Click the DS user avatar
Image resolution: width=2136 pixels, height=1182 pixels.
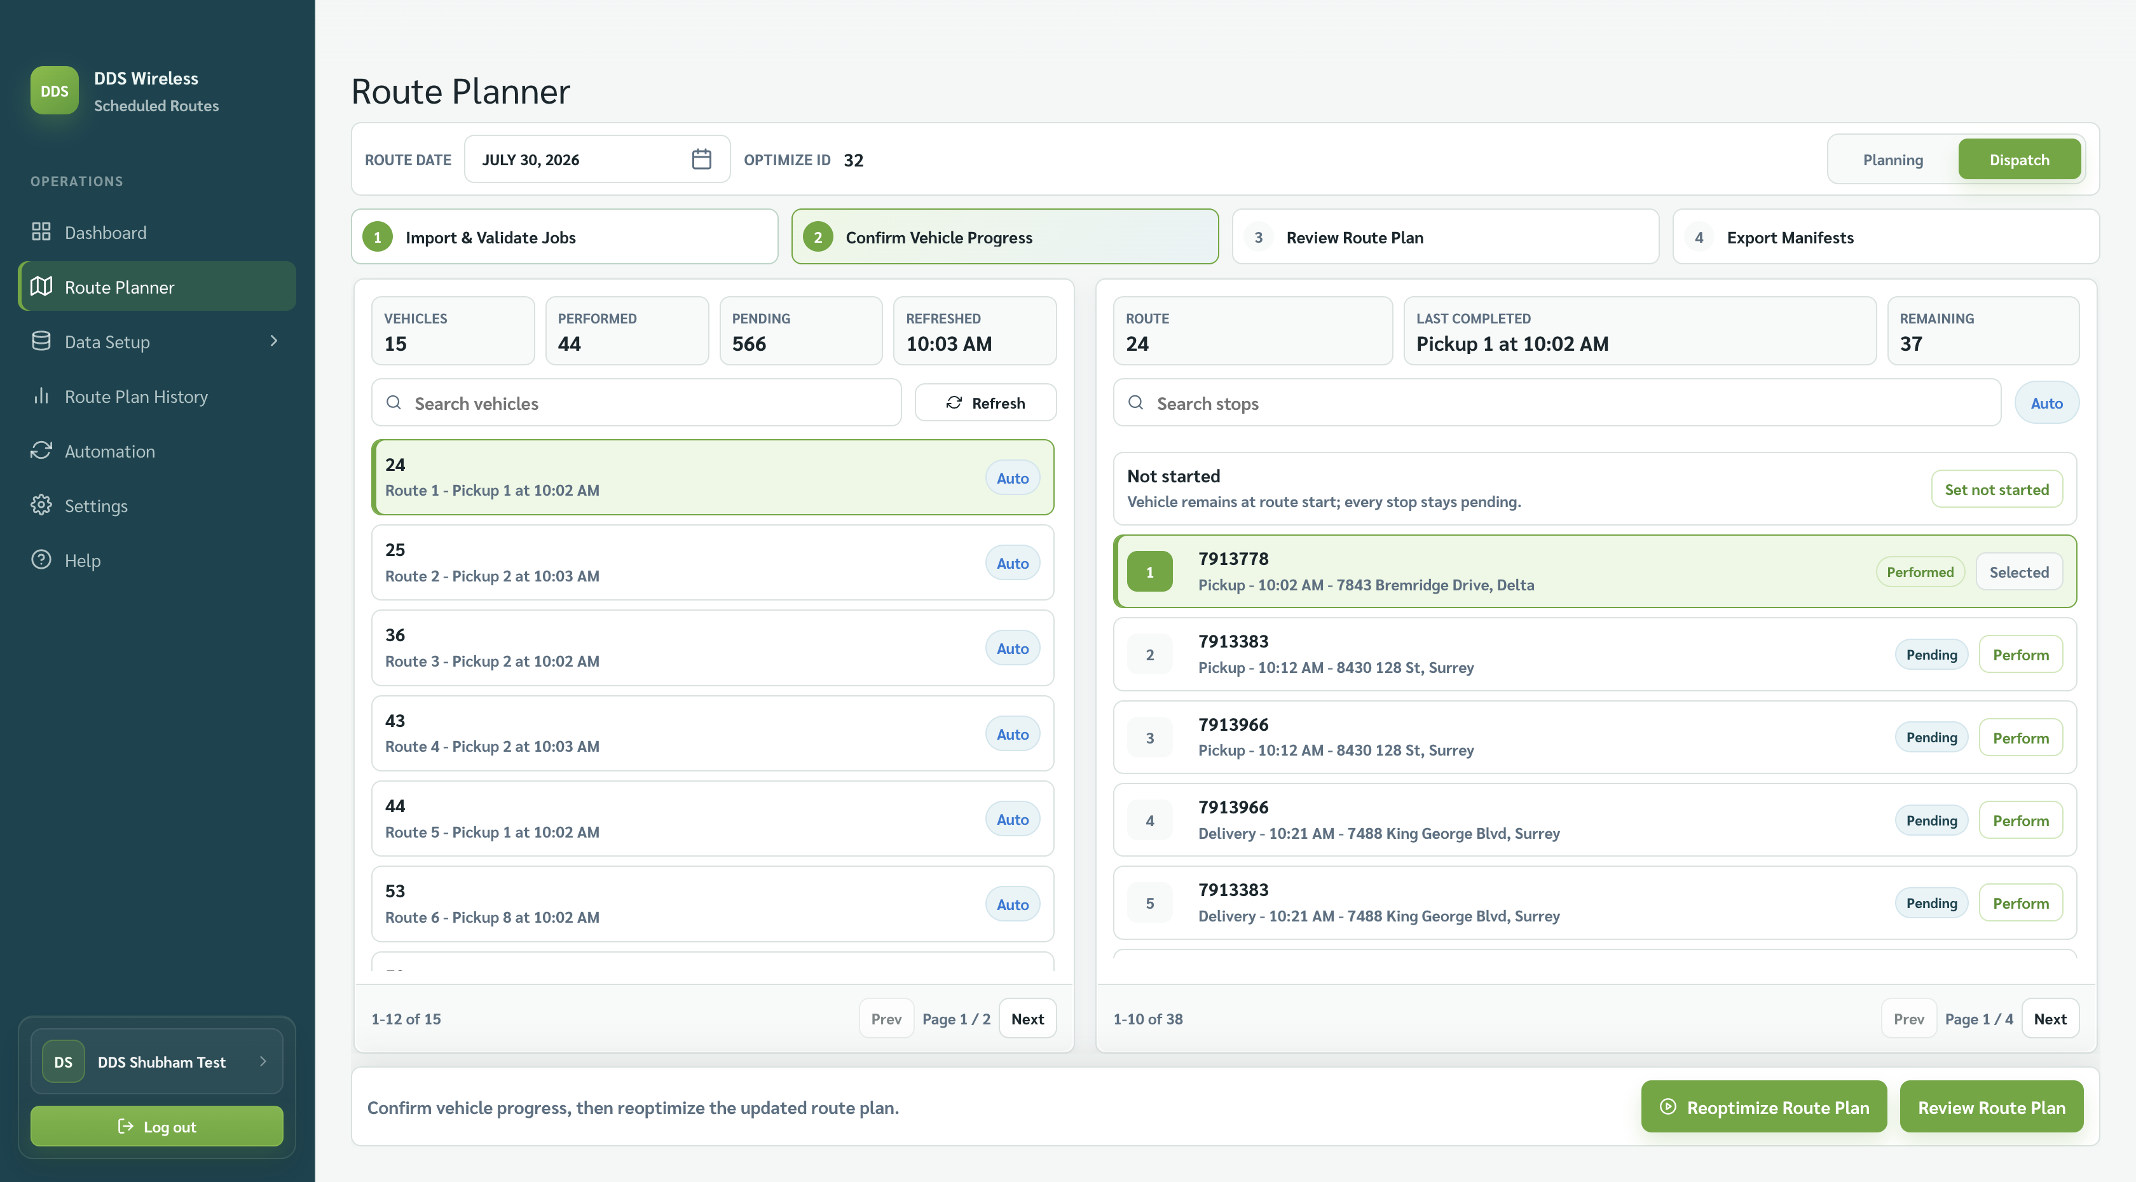63,1062
